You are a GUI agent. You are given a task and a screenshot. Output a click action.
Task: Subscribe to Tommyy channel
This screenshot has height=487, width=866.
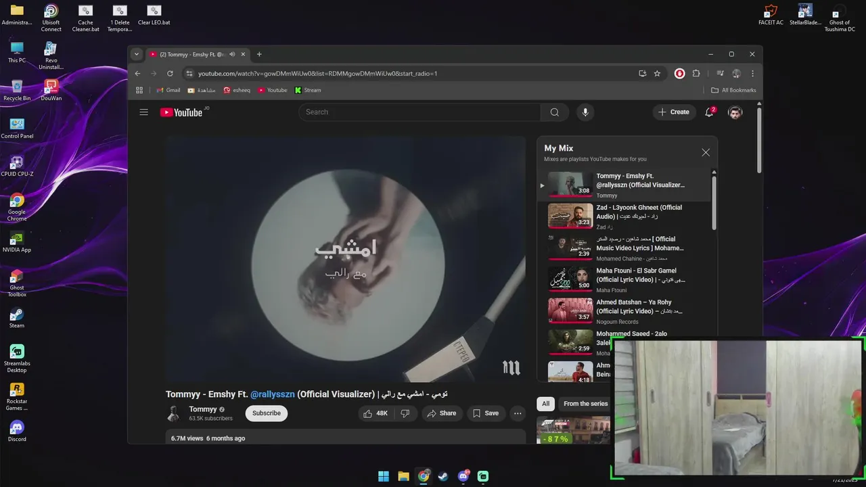click(267, 413)
